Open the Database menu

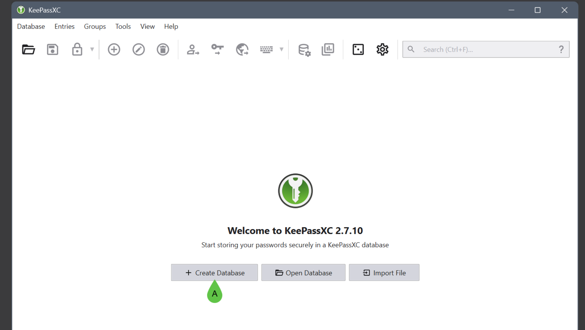click(x=31, y=26)
